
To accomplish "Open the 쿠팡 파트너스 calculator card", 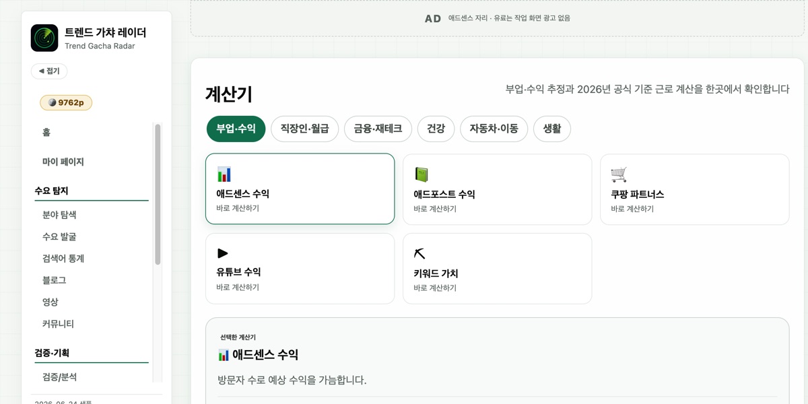I will (694, 189).
